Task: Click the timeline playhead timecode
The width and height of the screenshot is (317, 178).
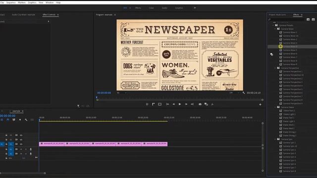Action: (x=8, y=116)
